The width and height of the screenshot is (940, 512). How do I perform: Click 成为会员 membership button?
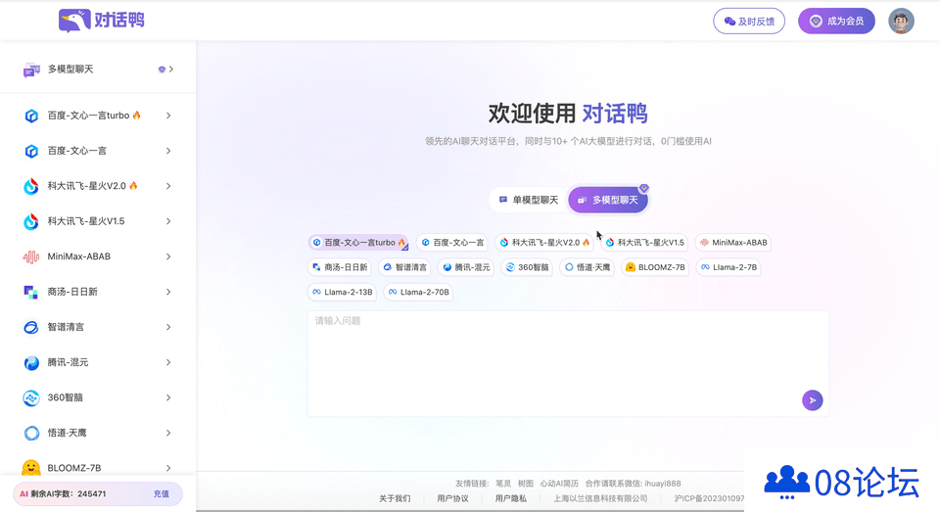(x=836, y=22)
